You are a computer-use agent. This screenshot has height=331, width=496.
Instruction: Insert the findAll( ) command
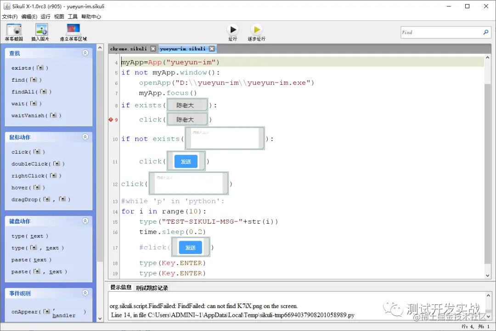[x=31, y=92]
